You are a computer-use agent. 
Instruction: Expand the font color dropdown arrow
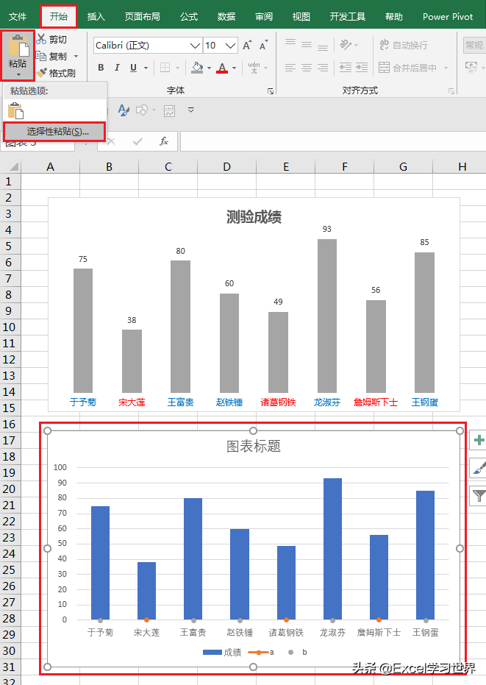(234, 68)
